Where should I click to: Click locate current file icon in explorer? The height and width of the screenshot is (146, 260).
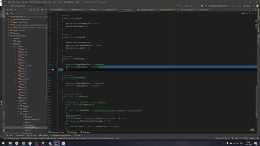click(30, 10)
